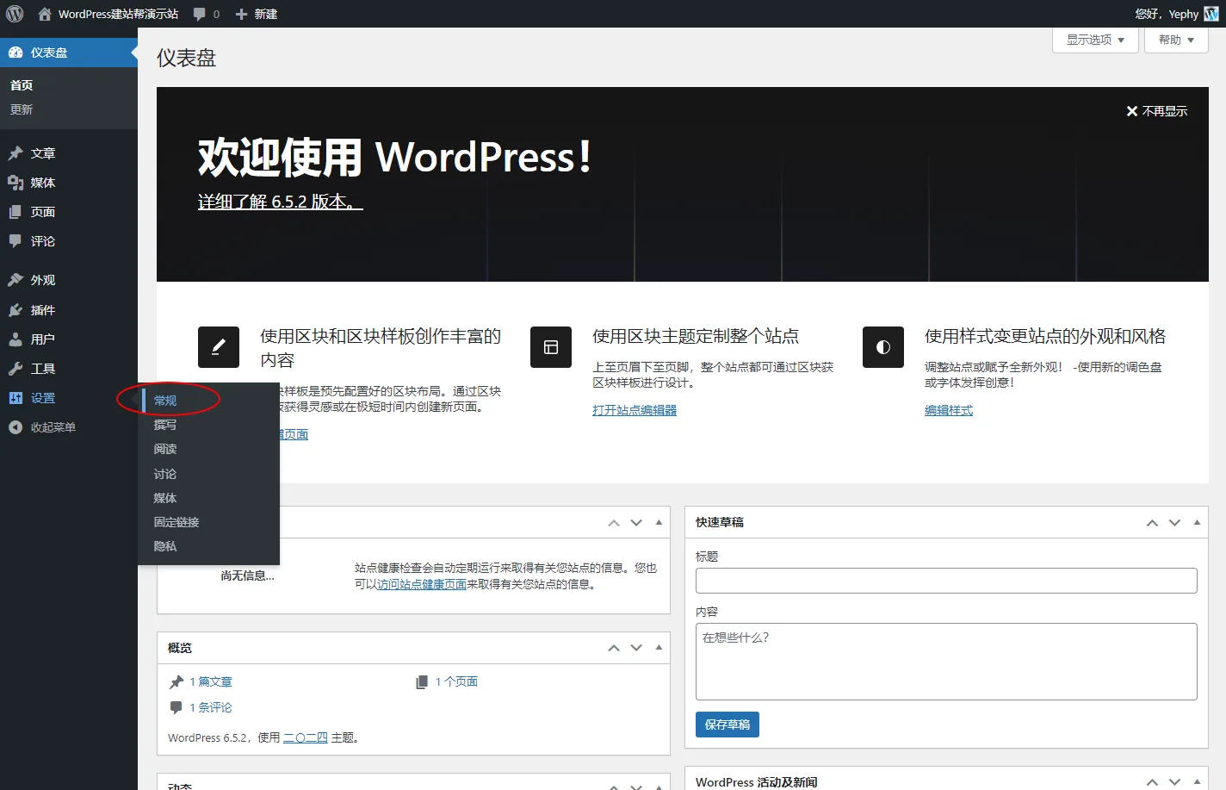Image resolution: width=1226 pixels, height=790 pixels.
Task: Click the 设置 sliders icon in sidebar
Action: point(15,398)
